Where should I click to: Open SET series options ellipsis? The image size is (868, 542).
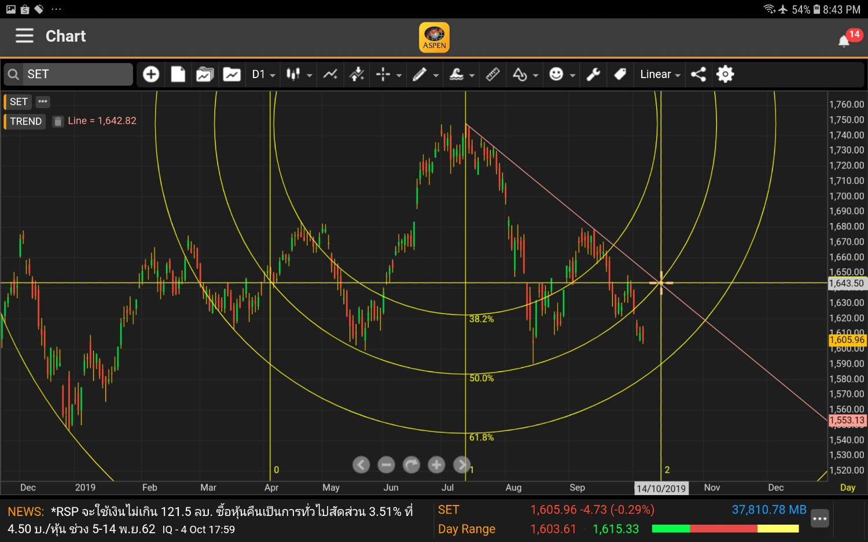point(43,102)
